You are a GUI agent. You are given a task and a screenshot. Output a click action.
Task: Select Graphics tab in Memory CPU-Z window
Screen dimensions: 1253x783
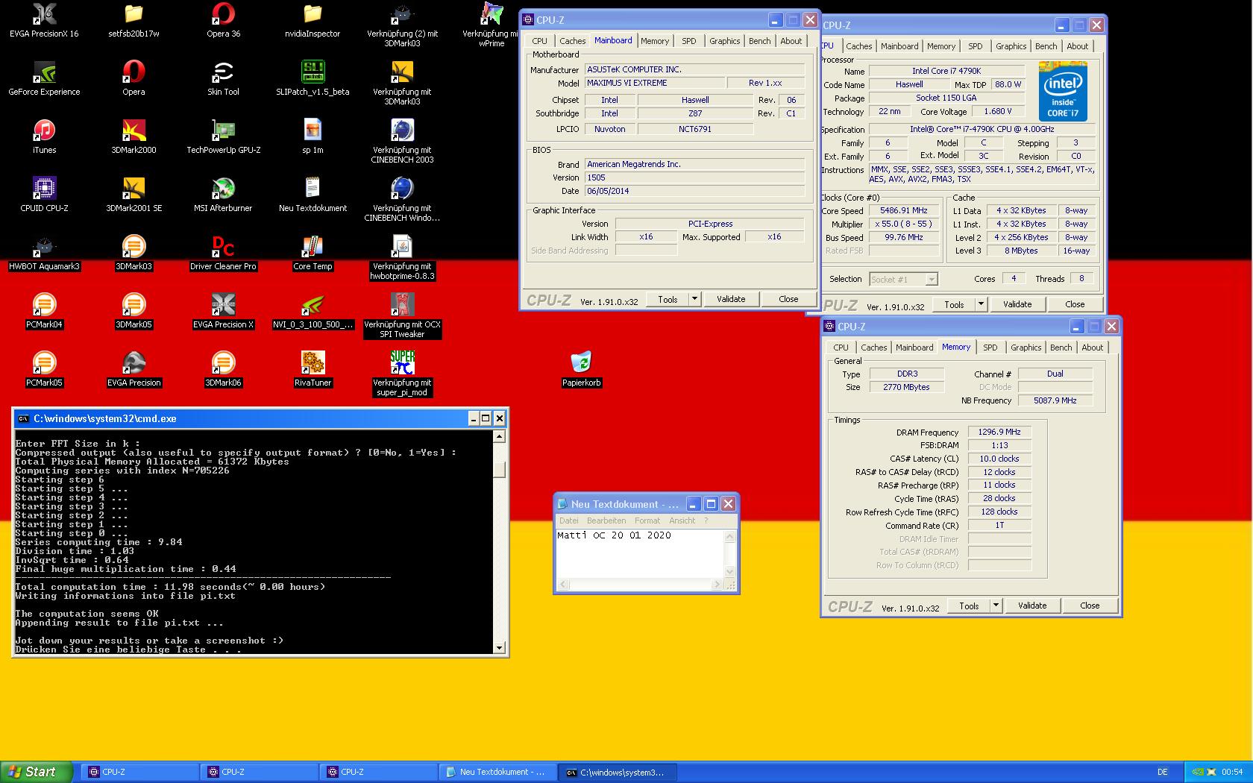(x=1026, y=348)
